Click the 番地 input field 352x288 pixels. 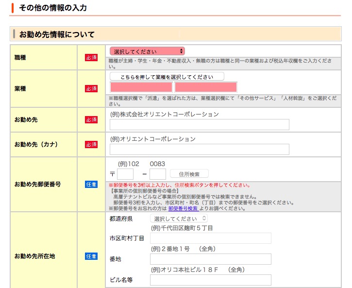tap(211, 259)
